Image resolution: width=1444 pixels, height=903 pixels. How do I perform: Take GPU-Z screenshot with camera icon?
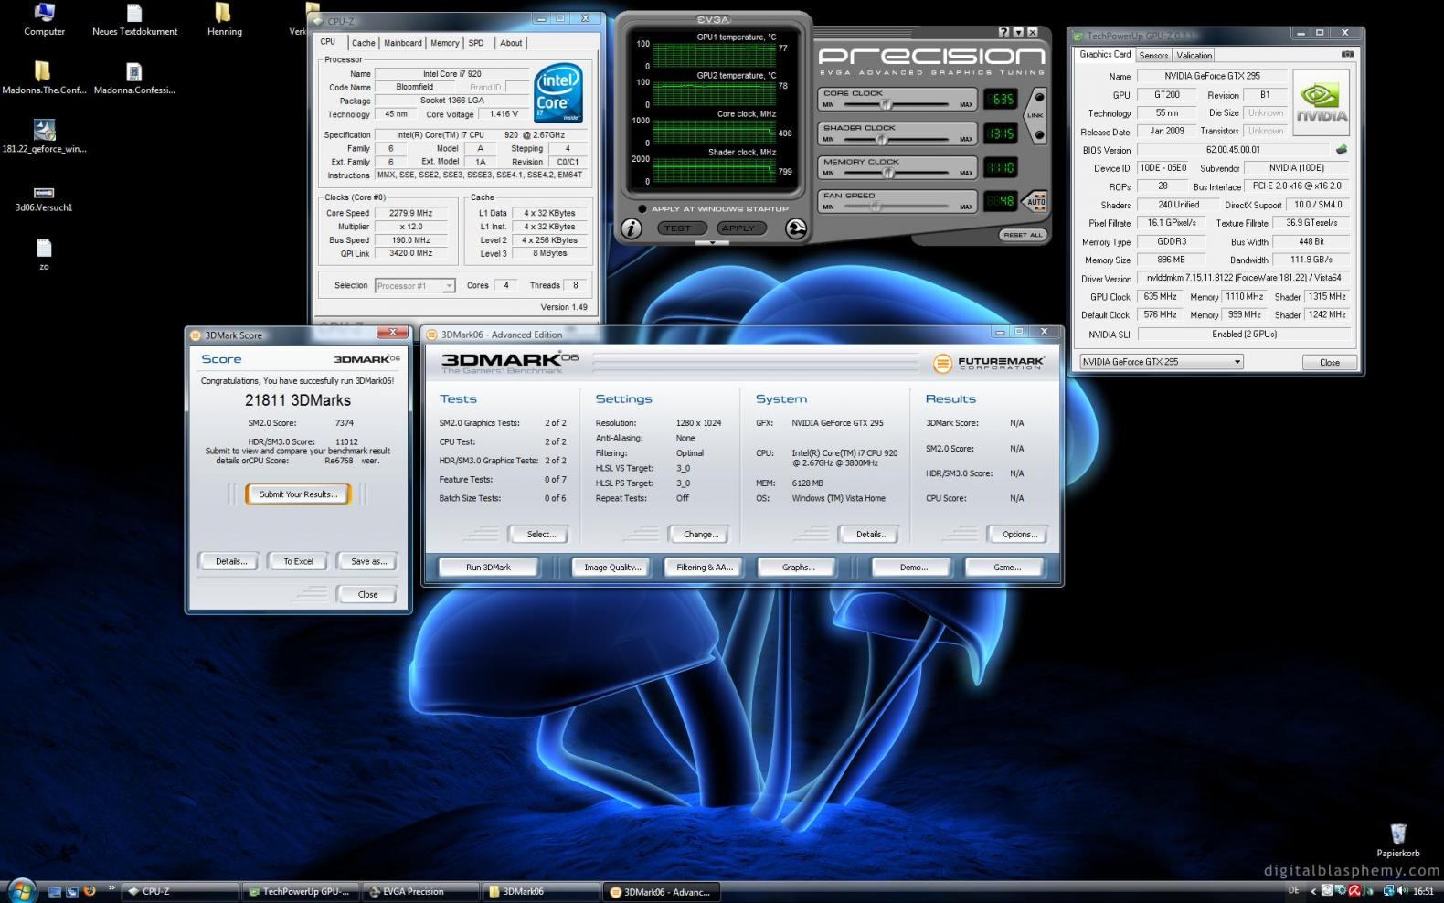(x=1347, y=54)
